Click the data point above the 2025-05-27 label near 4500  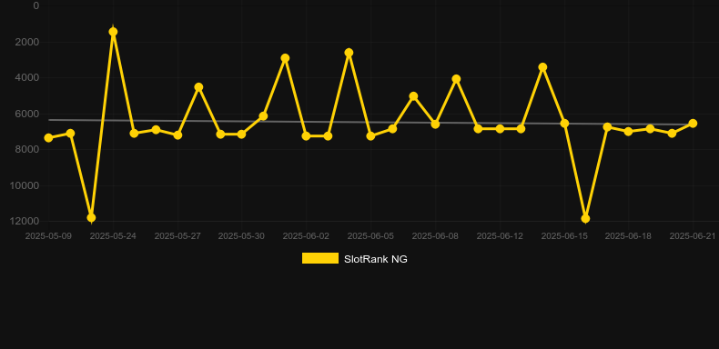198,87
